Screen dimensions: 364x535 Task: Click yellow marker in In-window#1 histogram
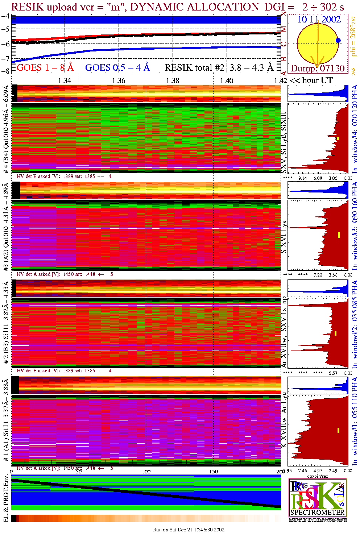click(x=338, y=430)
